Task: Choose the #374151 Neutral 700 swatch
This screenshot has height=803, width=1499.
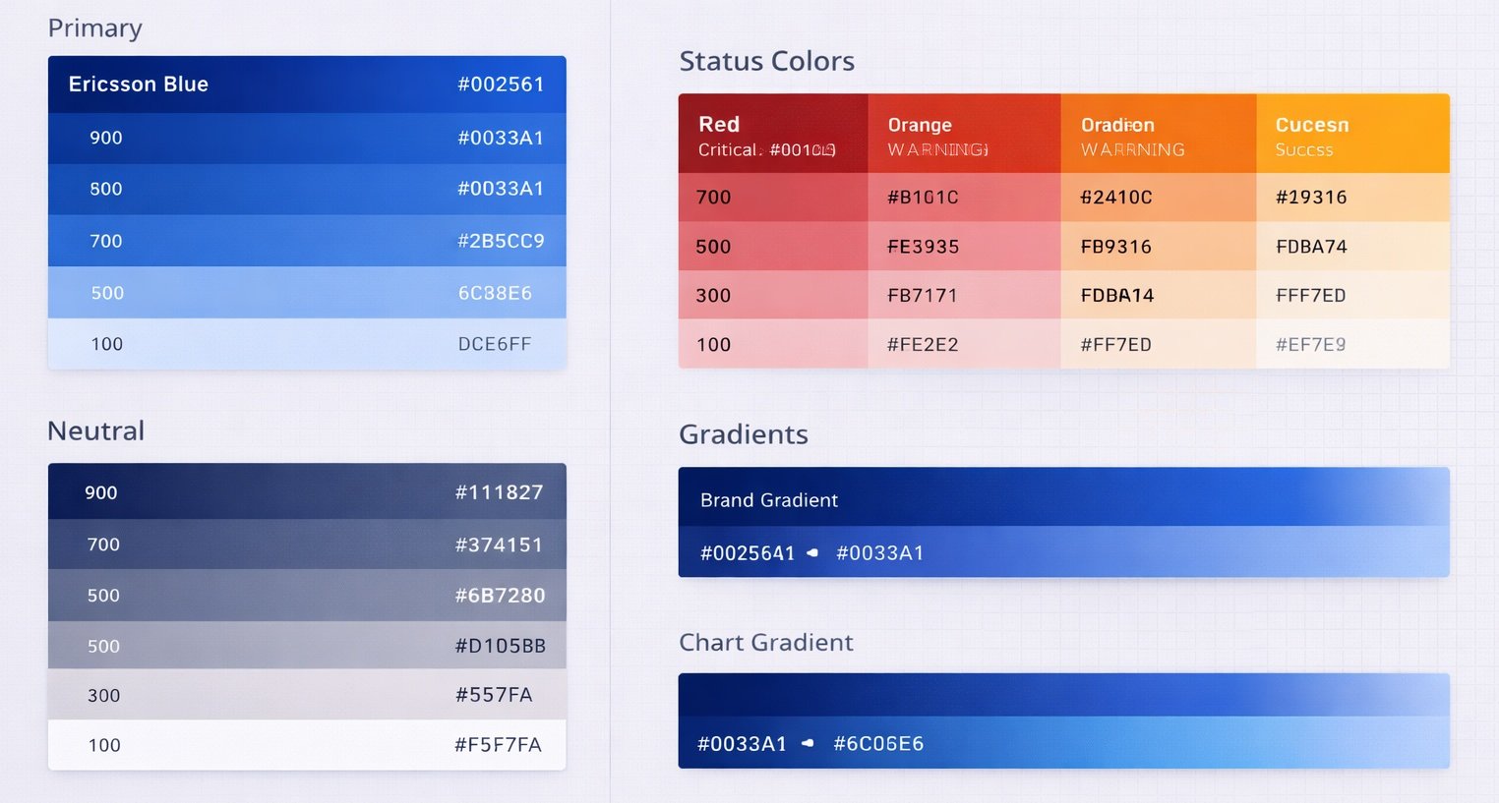Action: tap(307, 545)
